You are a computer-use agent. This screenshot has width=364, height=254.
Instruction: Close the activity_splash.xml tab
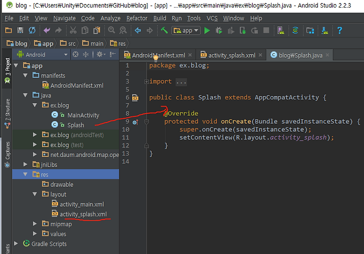pyautogui.click(x=260, y=55)
